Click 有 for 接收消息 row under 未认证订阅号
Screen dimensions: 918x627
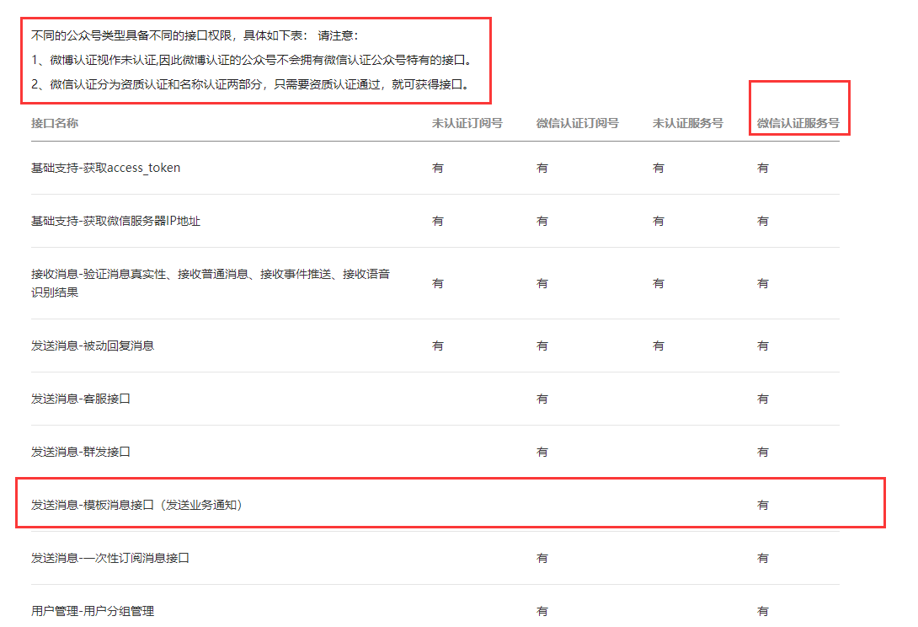click(437, 284)
